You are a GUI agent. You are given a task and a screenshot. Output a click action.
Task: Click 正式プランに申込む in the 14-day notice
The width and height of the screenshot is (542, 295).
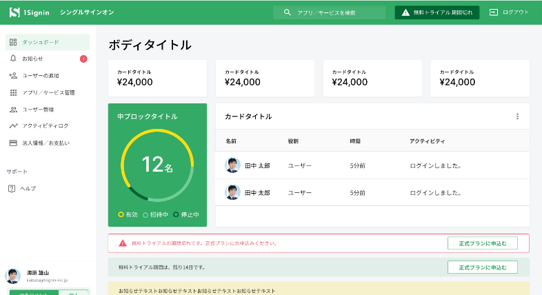pyautogui.click(x=482, y=267)
